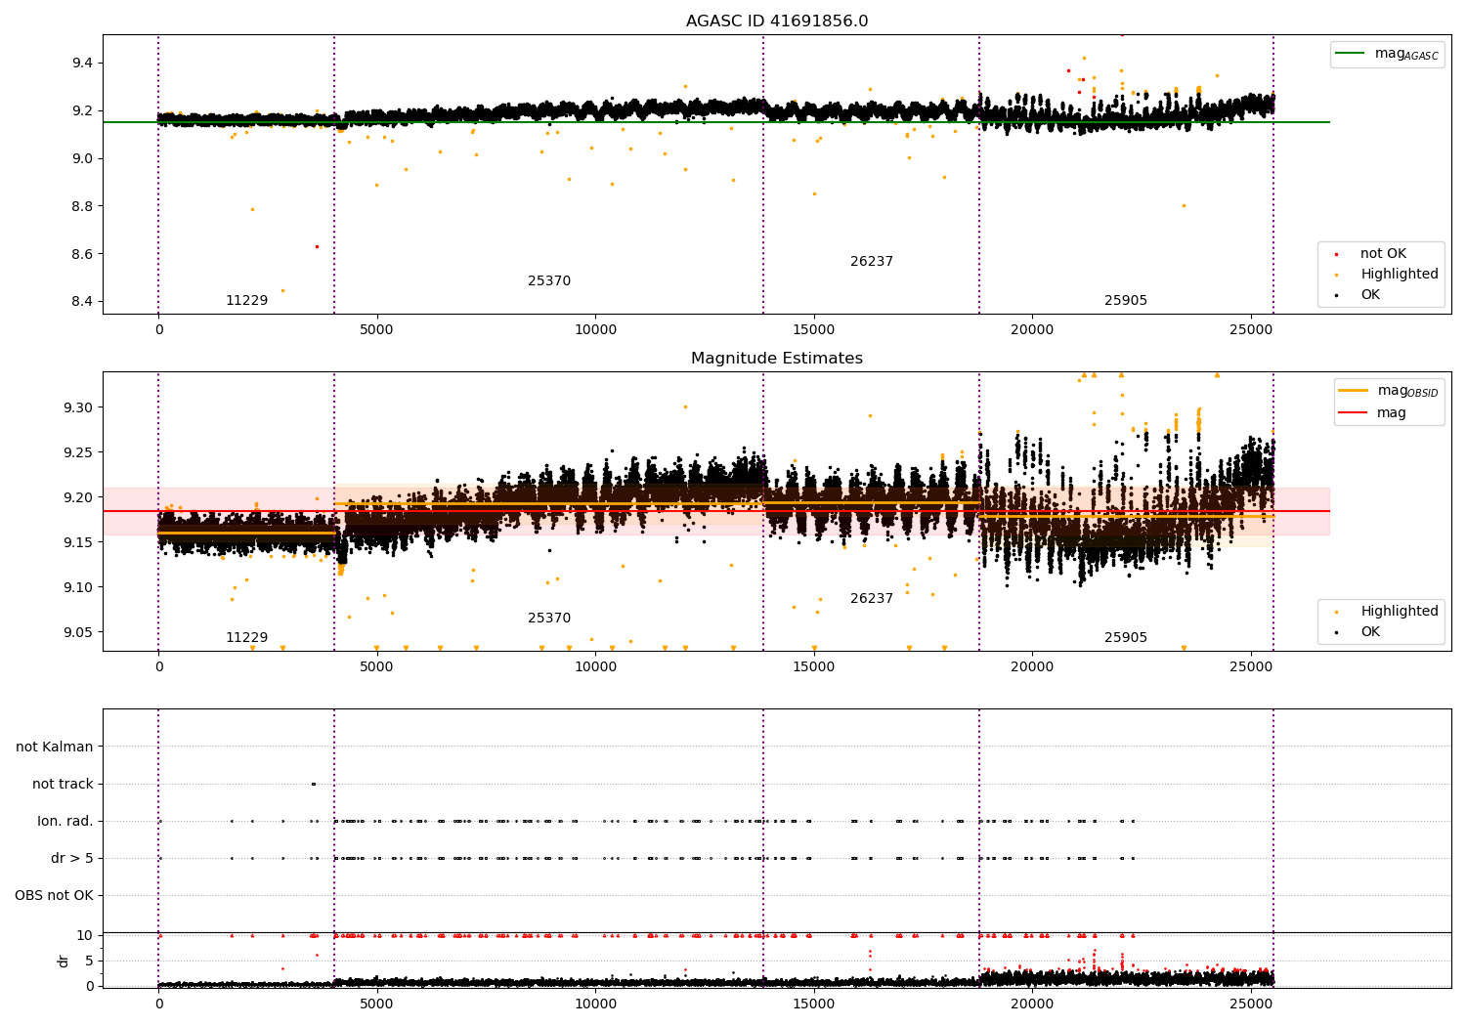This screenshot has width=1466, height=1026.
Task: Click the 9.05 y-axis tick label
Action: tap(78, 632)
